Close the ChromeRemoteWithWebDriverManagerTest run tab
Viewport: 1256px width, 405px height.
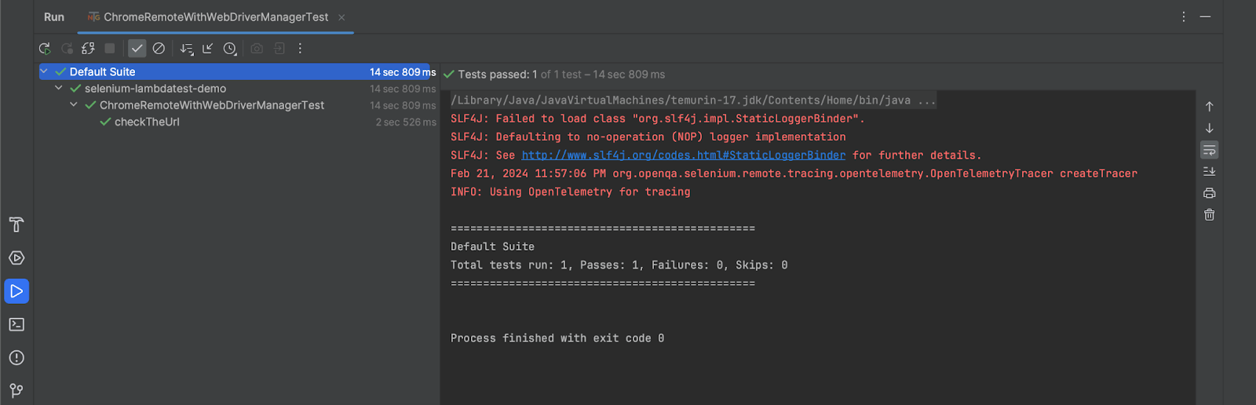341,17
